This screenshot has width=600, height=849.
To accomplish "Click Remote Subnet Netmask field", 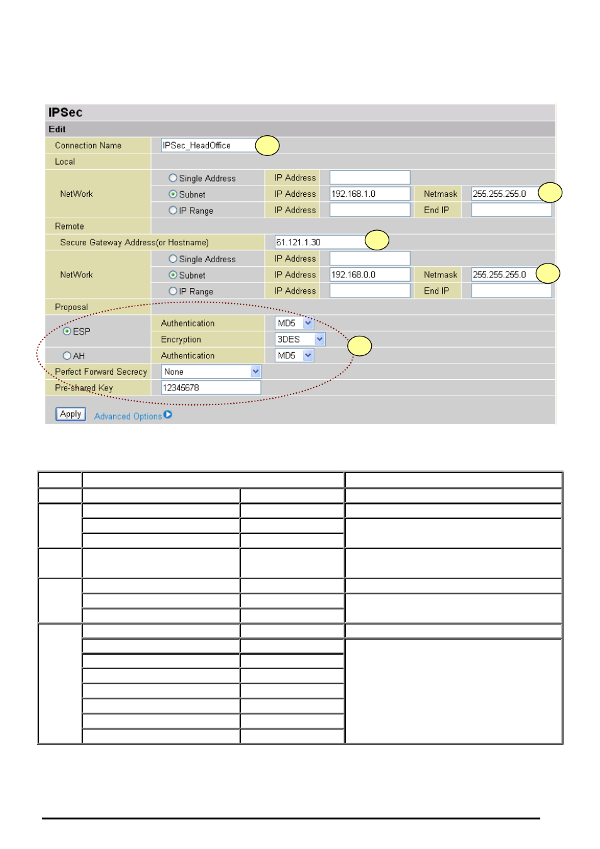I will (511, 275).
